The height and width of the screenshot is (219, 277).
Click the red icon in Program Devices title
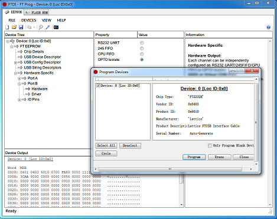pyautogui.click(x=96, y=72)
